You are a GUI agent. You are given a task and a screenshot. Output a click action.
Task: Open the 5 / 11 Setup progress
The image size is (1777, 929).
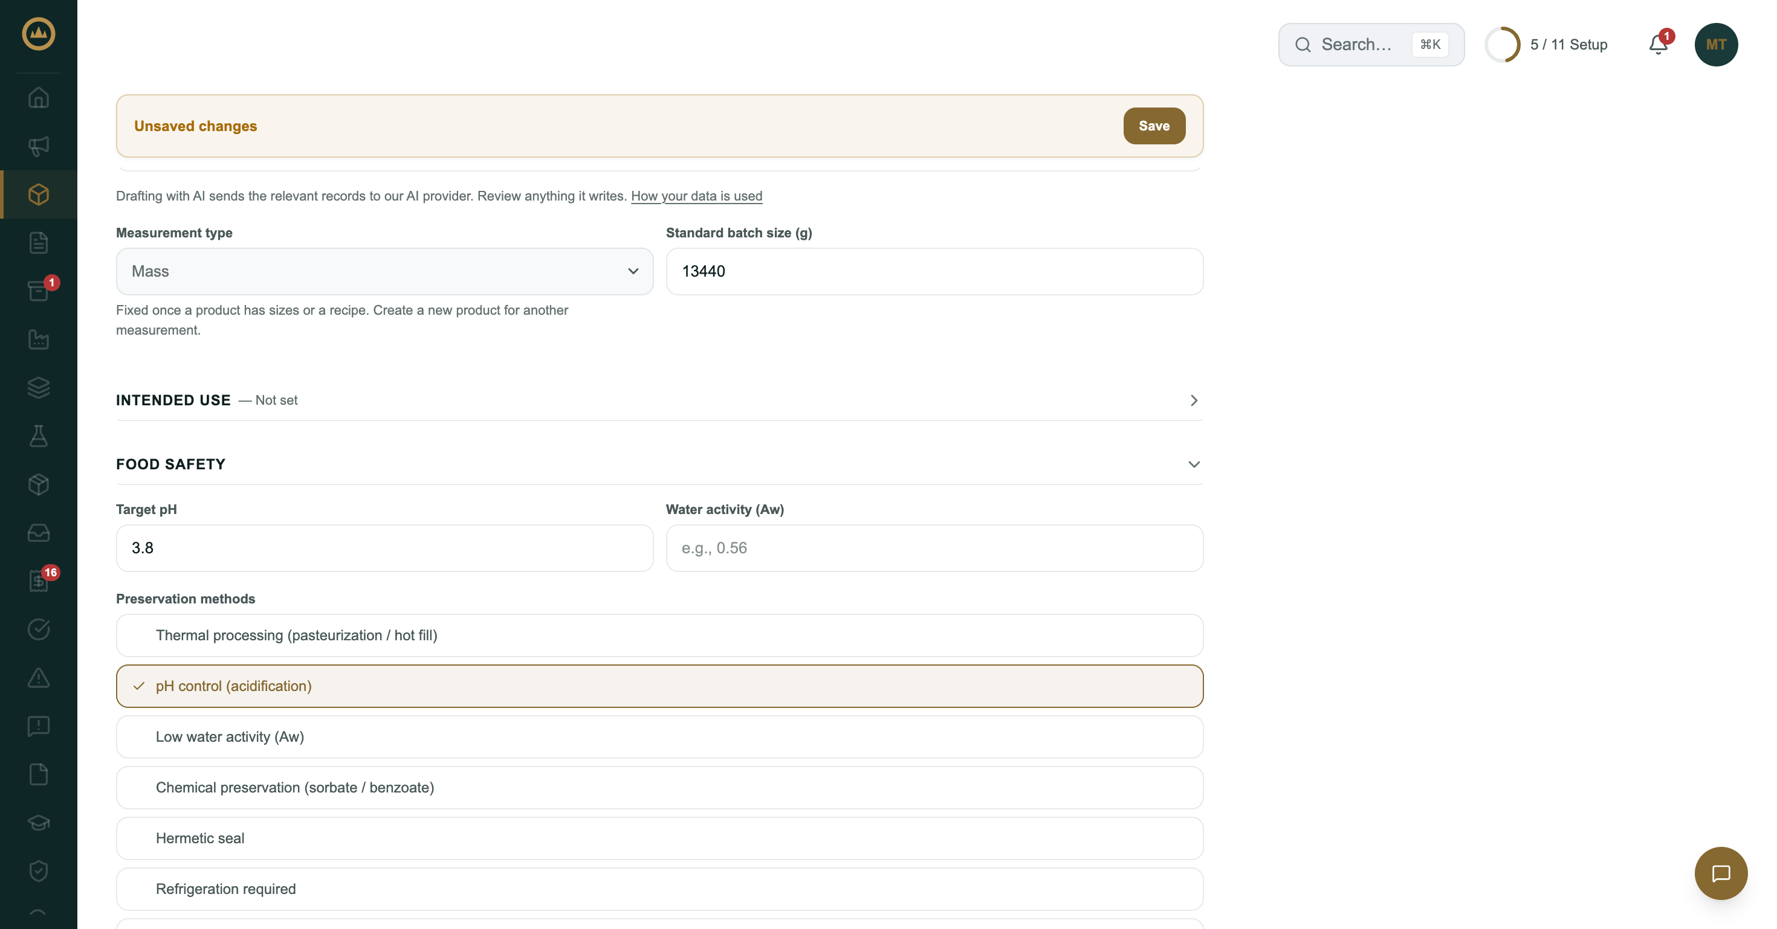pos(1547,45)
